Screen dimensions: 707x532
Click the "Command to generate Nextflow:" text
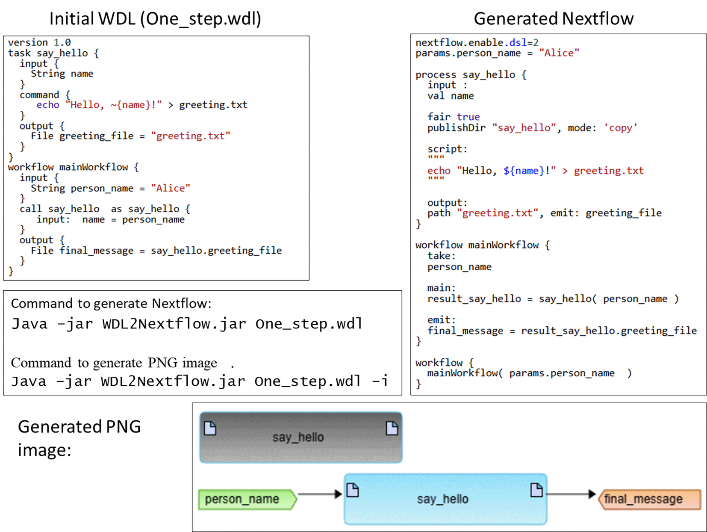(x=111, y=304)
